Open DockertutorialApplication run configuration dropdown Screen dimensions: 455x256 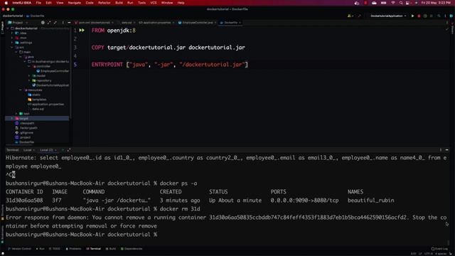click(388, 16)
